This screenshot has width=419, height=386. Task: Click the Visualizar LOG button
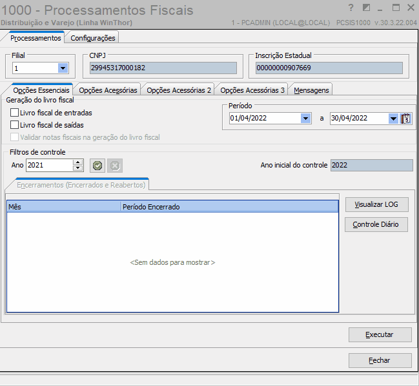click(376, 204)
